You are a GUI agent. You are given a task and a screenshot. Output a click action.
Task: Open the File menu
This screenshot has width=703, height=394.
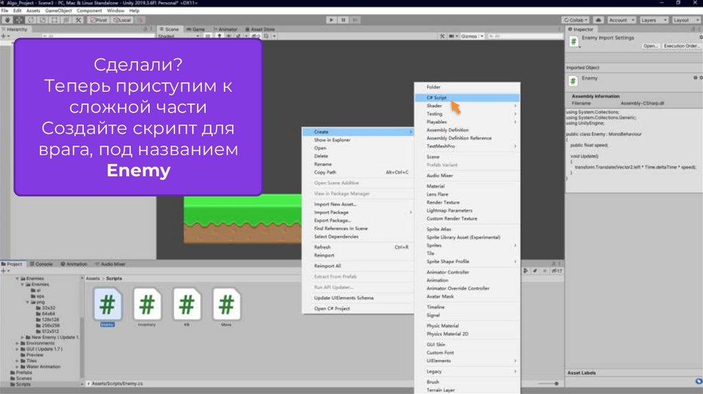(5, 10)
